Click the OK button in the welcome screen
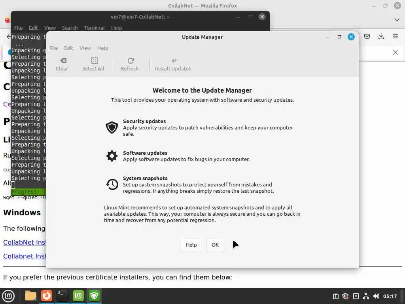This screenshot has width=405, height=304. pos(215,245)
